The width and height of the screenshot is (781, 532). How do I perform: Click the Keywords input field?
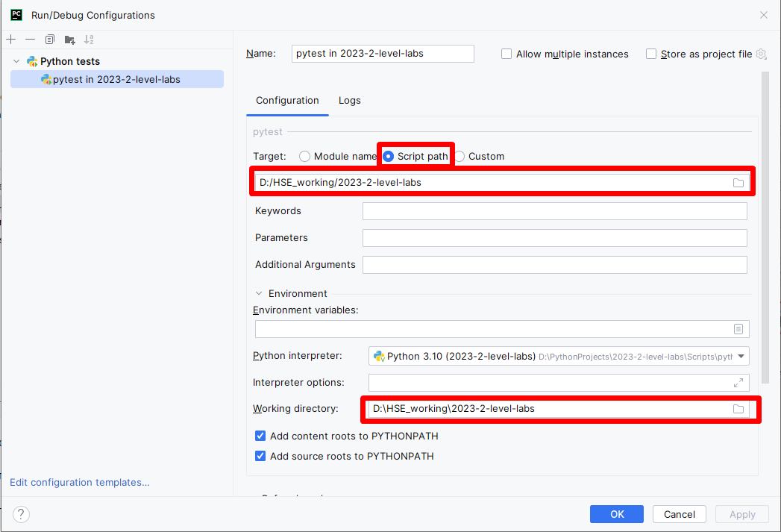555,211
